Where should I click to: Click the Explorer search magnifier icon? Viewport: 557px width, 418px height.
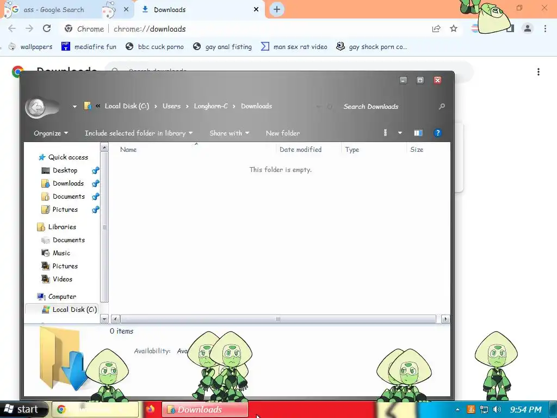point(442,106)
